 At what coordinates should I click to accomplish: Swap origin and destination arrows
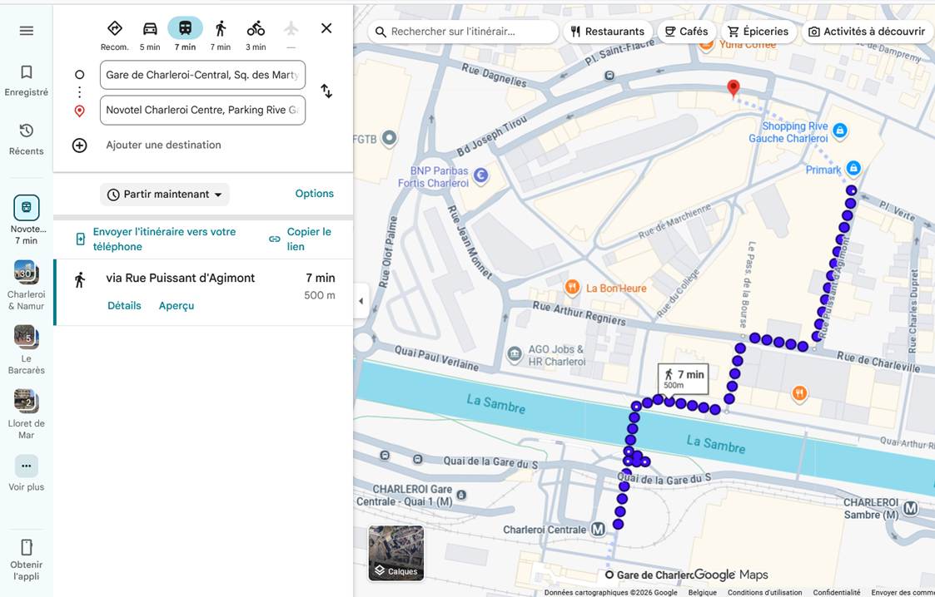[x=326, y=91]
